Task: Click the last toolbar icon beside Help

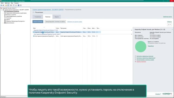Action: pos(21,5)
